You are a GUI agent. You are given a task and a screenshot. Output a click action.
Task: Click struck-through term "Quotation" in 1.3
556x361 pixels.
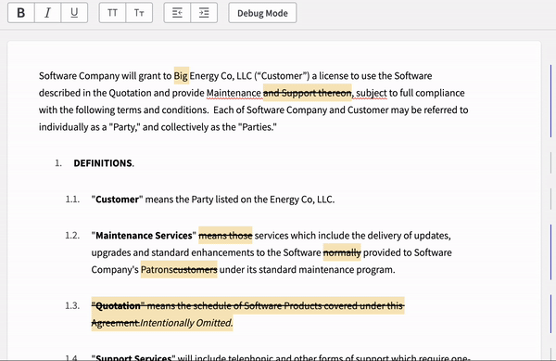(118, 306)
